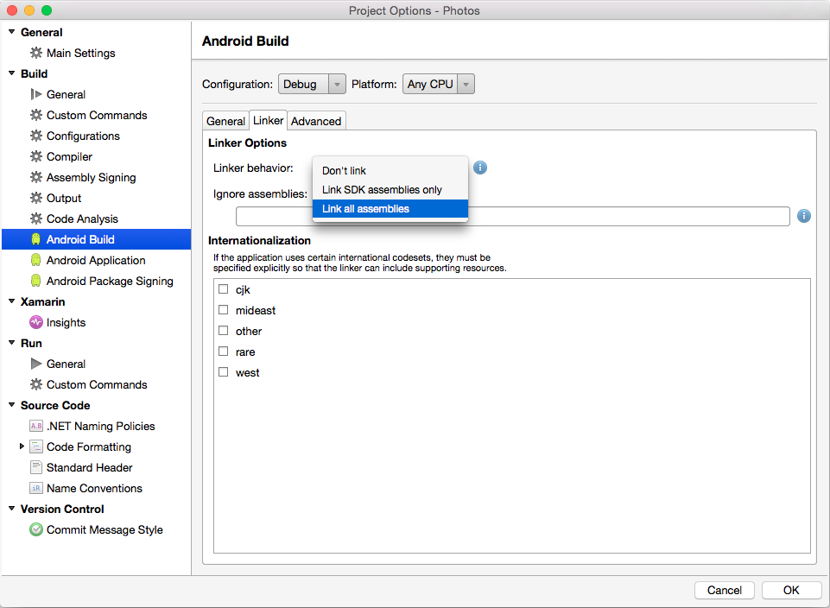Click the Cancel button
Screen dimensions: 830x608
click(x=724, y=590)
